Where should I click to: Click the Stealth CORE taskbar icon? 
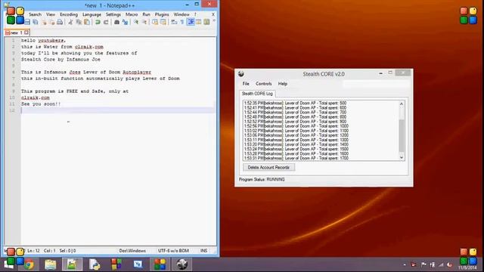pyautogui.click(x=181, y=264)
